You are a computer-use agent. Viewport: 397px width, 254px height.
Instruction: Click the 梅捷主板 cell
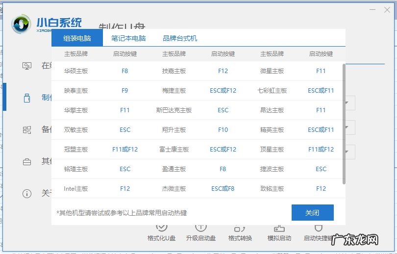point(174,91)
